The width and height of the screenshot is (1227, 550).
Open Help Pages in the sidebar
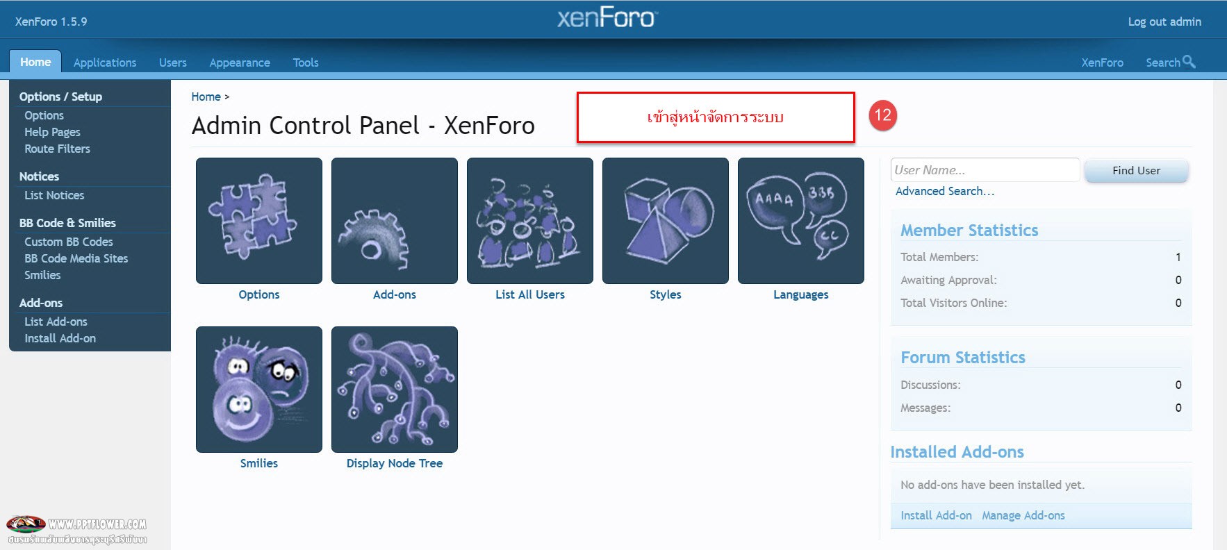coord(53,132)
